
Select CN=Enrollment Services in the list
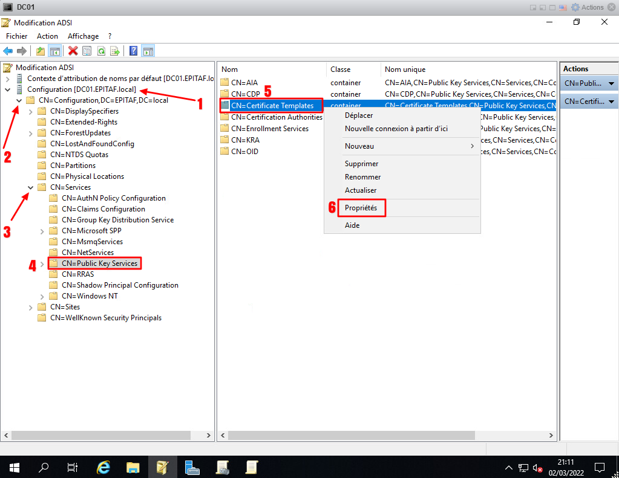pyautogui.click(x=269, y=129)
